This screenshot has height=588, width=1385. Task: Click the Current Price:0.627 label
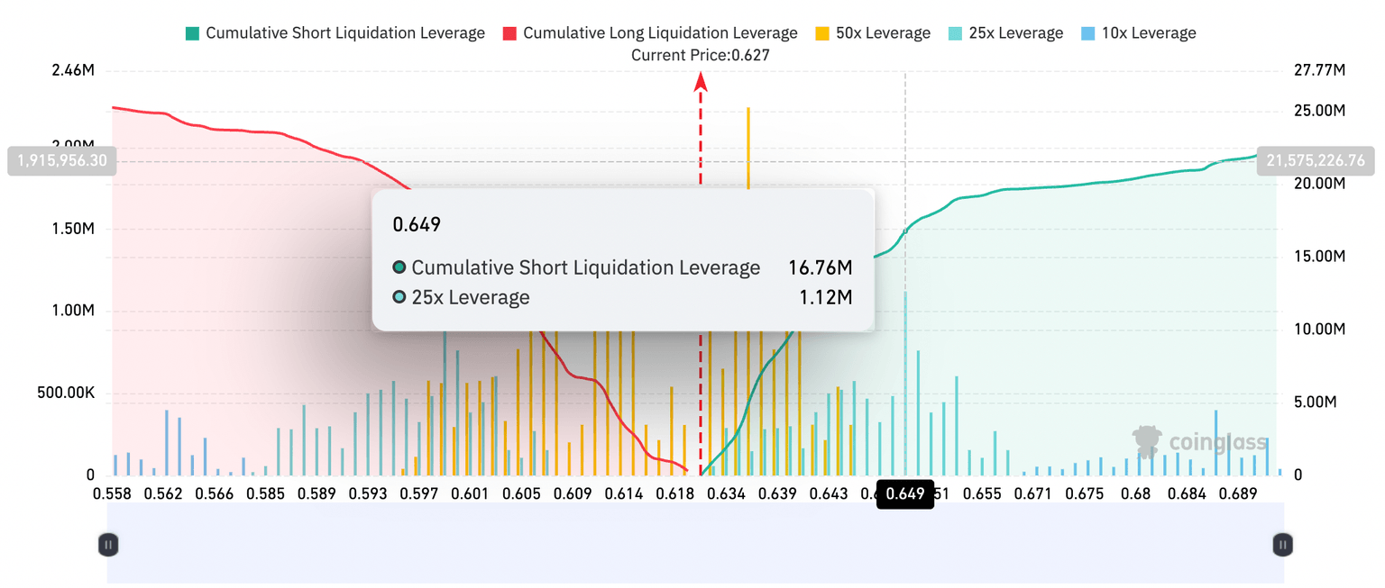[700, 55]
